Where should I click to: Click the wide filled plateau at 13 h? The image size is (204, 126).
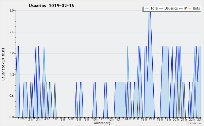(x=120, y=99)
